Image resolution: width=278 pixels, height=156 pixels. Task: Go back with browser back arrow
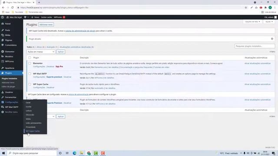(x=3, y=8)
